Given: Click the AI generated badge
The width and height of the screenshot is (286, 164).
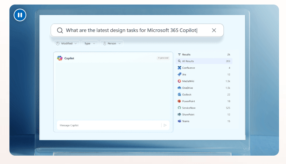Looking at the screenshot, I should pos(163,58).
